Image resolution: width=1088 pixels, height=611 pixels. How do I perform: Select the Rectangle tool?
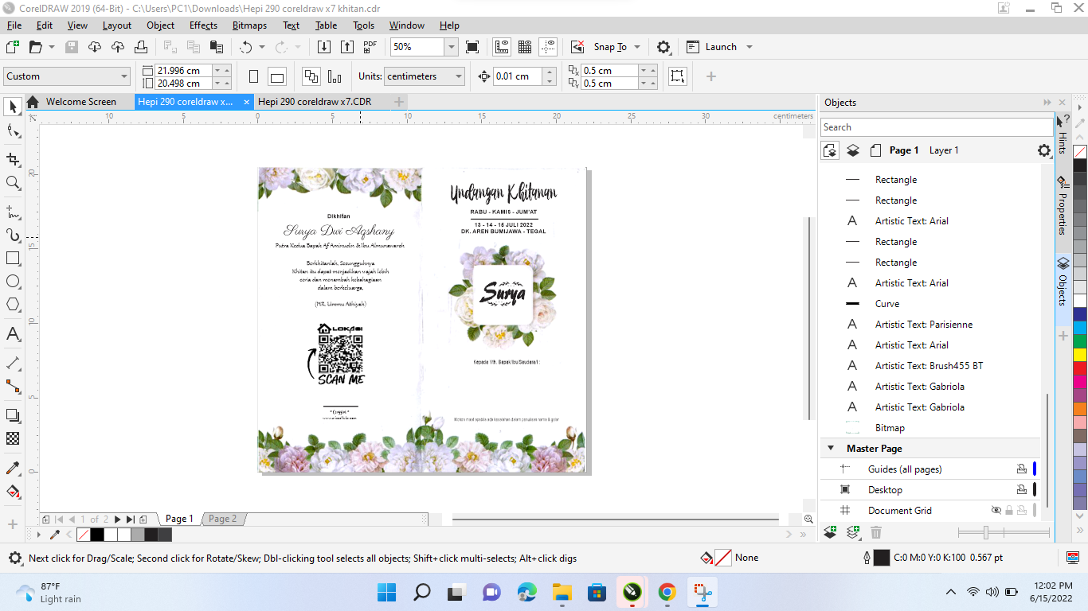(13, 259)
